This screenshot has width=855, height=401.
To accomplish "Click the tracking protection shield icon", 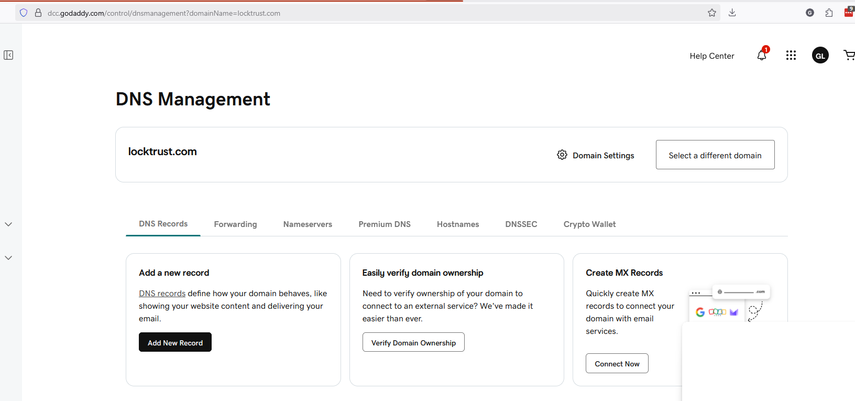I will [x=24, y=13].
